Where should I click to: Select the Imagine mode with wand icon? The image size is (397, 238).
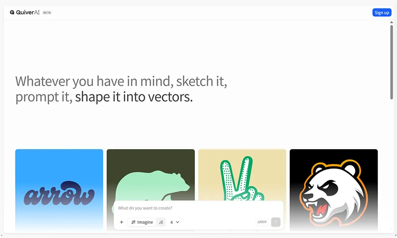[142, 222]
